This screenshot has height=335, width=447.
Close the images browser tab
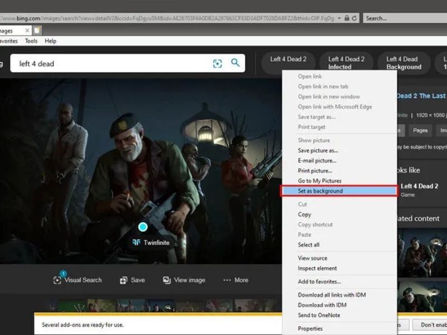27,31
